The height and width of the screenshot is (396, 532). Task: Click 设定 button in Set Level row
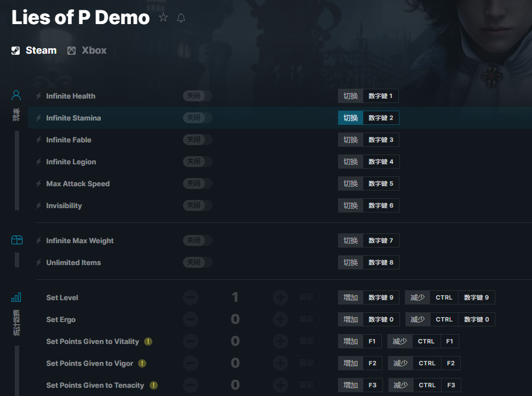click(x=306, y=297)
